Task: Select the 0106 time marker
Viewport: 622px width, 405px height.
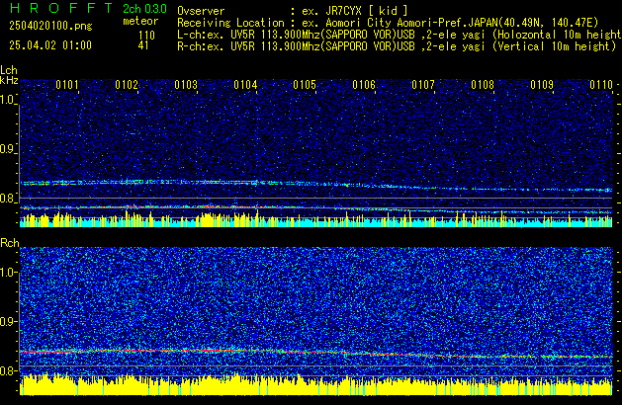Action: click(x=364, y=85)
